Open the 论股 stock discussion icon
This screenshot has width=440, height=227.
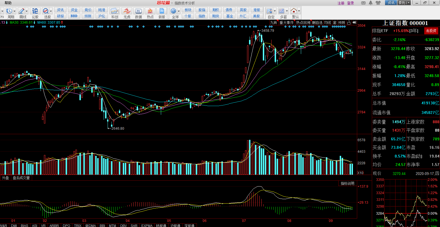[35, 11]
